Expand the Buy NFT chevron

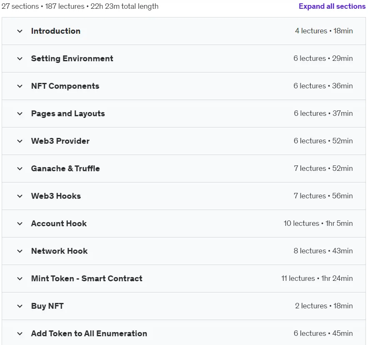pos(20,306)
